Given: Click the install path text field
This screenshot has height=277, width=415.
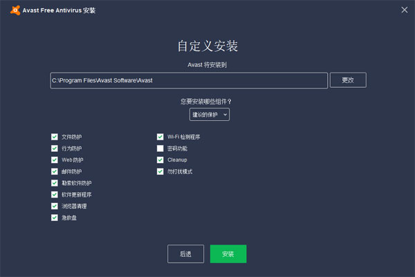Looking at the screenshot, I should [x=189, y=80].
